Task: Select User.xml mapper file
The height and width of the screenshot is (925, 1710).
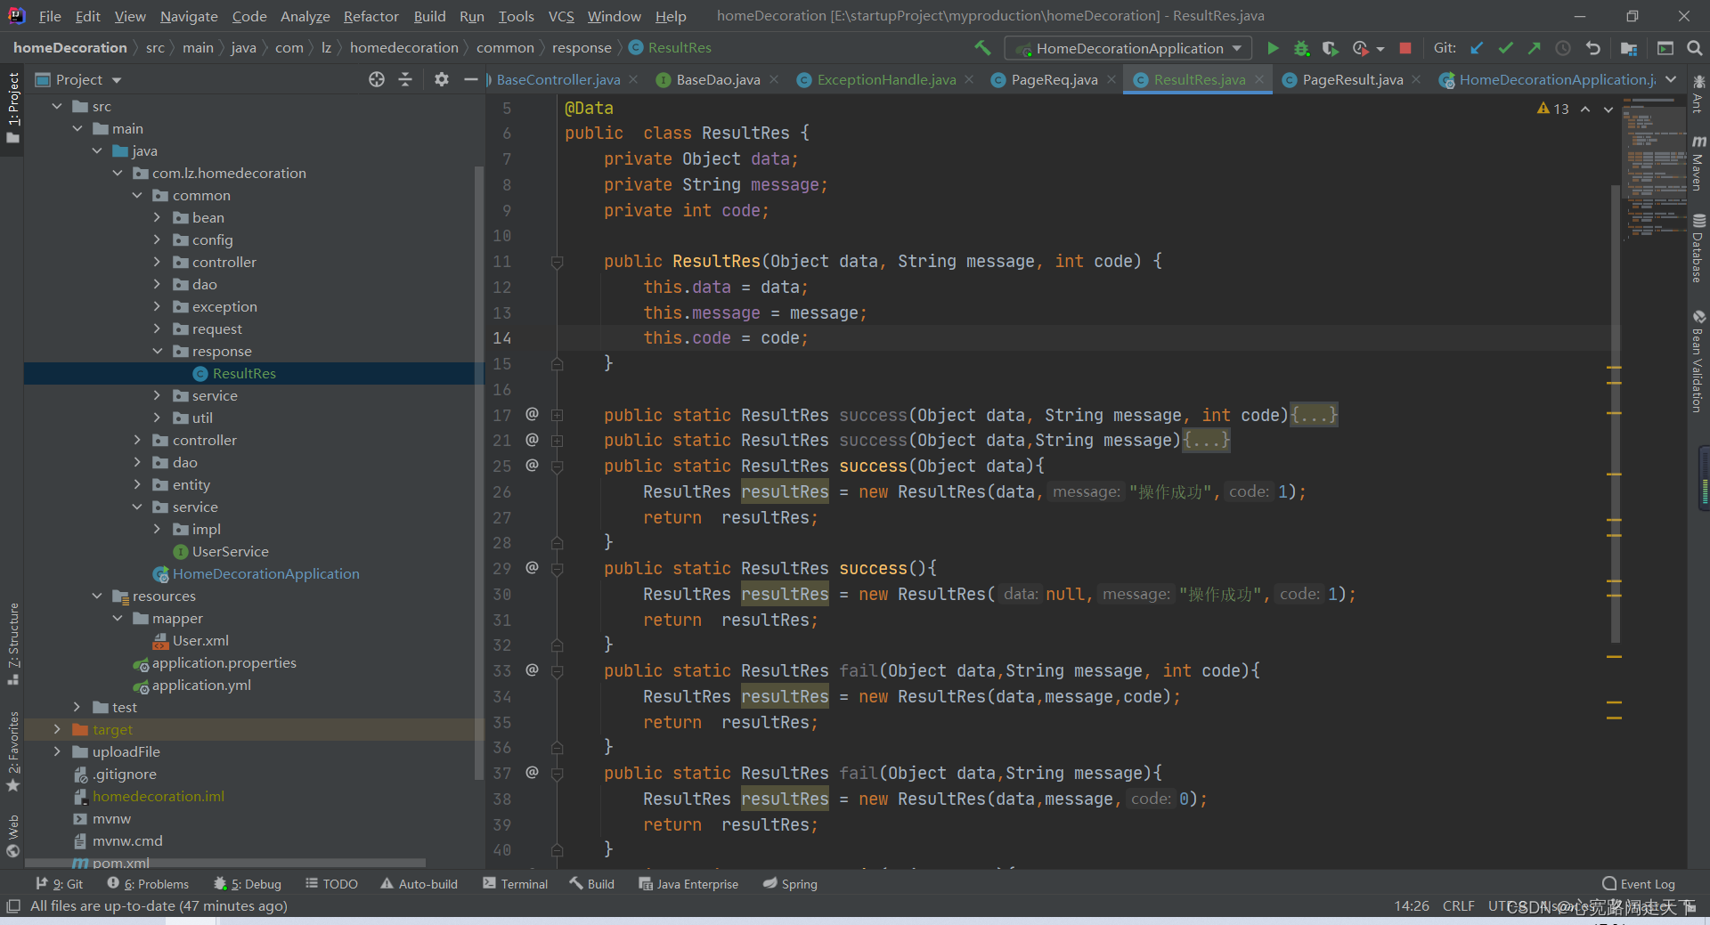Action: point(200,640)
